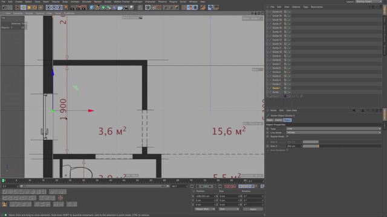This screenshot has width=387, height=217.
Task: Toggle the Spatial Mode checkbox
Action: pyautogui.click(x=287, y=136)
